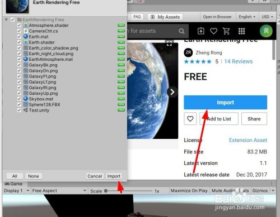This screenshot has width=280, height=217.
Task: Open the Gizmos dropdown arrow
Action: [x=273, y=191]
